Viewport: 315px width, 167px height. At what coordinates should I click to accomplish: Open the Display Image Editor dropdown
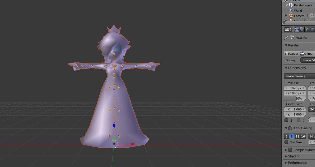pyautogui.click(x=308, y=60)
